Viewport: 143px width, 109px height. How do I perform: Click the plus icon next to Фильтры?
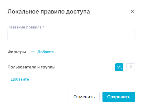pyautogui.click(x=33, y=52)
